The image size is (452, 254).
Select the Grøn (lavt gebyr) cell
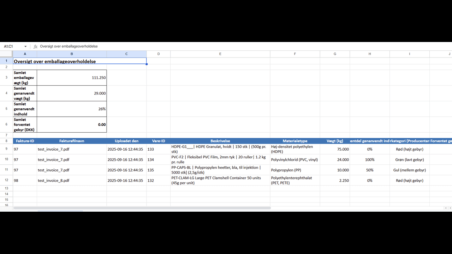(x=409, y=160)
